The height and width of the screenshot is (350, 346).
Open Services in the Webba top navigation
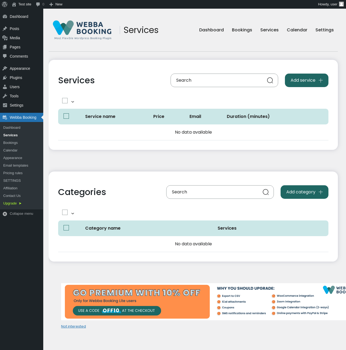pyautogui.click(x=270, y=30)
